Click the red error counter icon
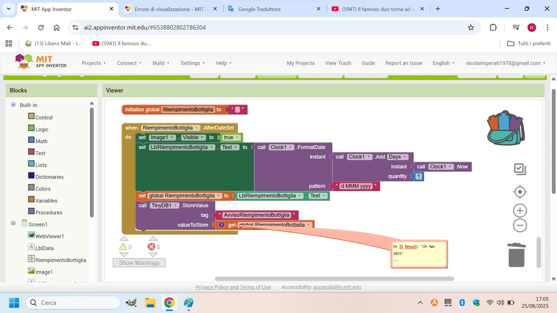Image resolution: width=557 pixels, height=313 pixels. coord(151,247)
